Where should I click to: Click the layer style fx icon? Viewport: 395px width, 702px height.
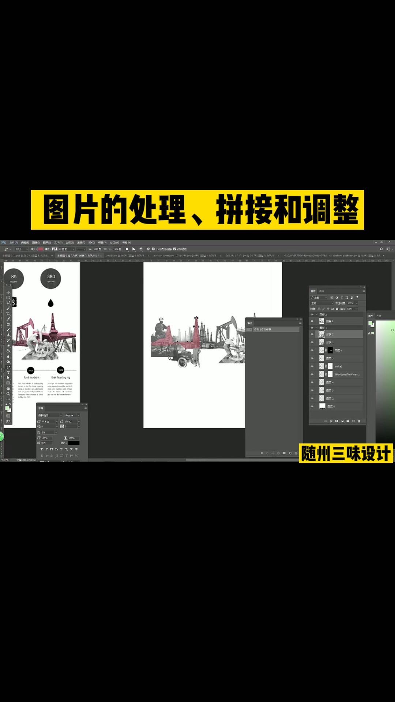click(x=331, y=421)
